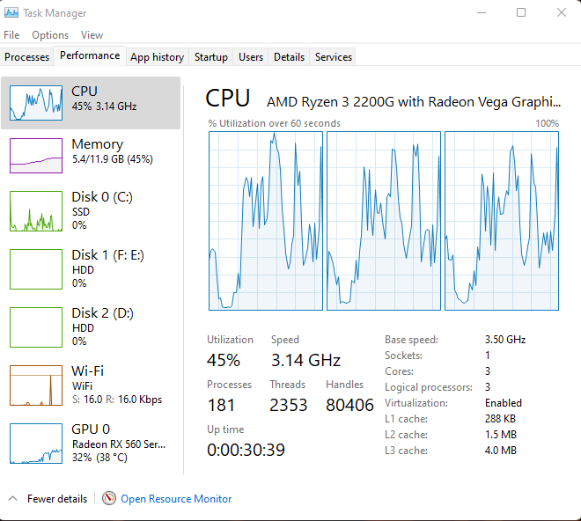Viewport: 581px width, 521px height.
Task: Click the second logical processor graph
Action: [x=384, y=221]
